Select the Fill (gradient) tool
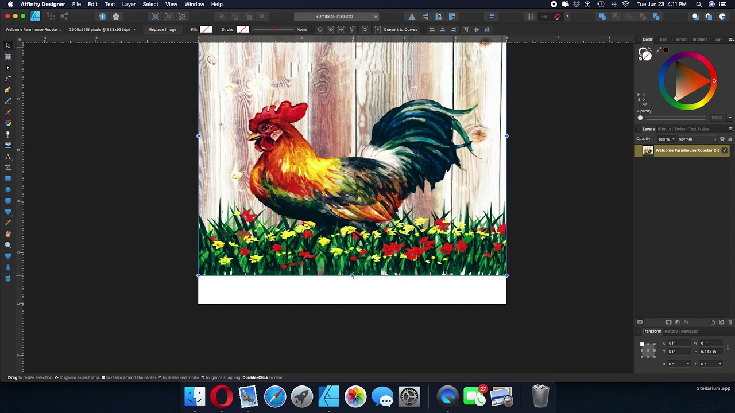735x413 pixels. 8,123
